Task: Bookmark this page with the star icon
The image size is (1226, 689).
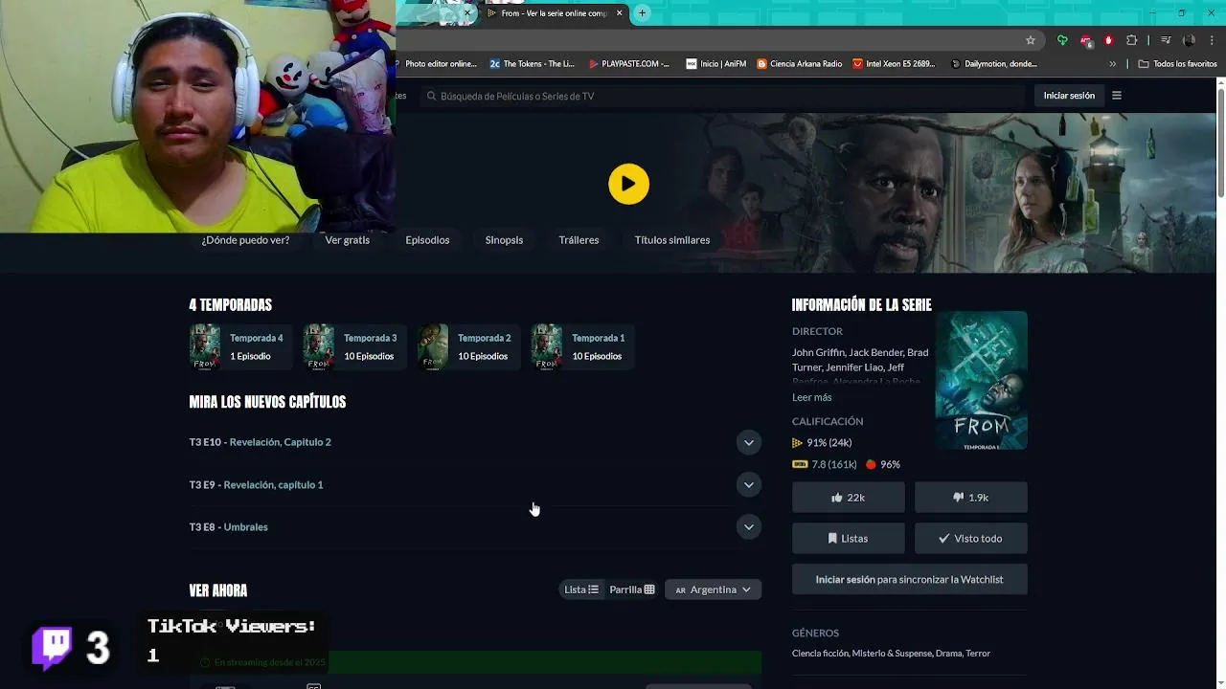Action: click(x=1031, y=40)
